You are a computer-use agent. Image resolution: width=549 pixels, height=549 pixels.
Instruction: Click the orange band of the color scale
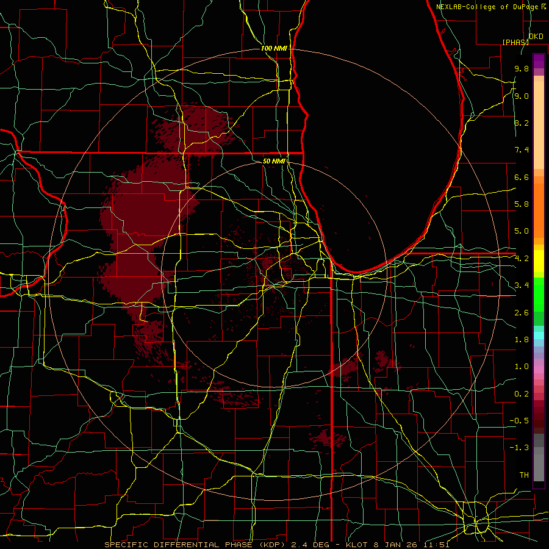[x=539, y=210]
